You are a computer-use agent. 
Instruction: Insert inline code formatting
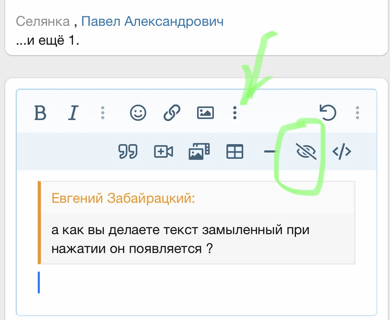tap(341, 151)
